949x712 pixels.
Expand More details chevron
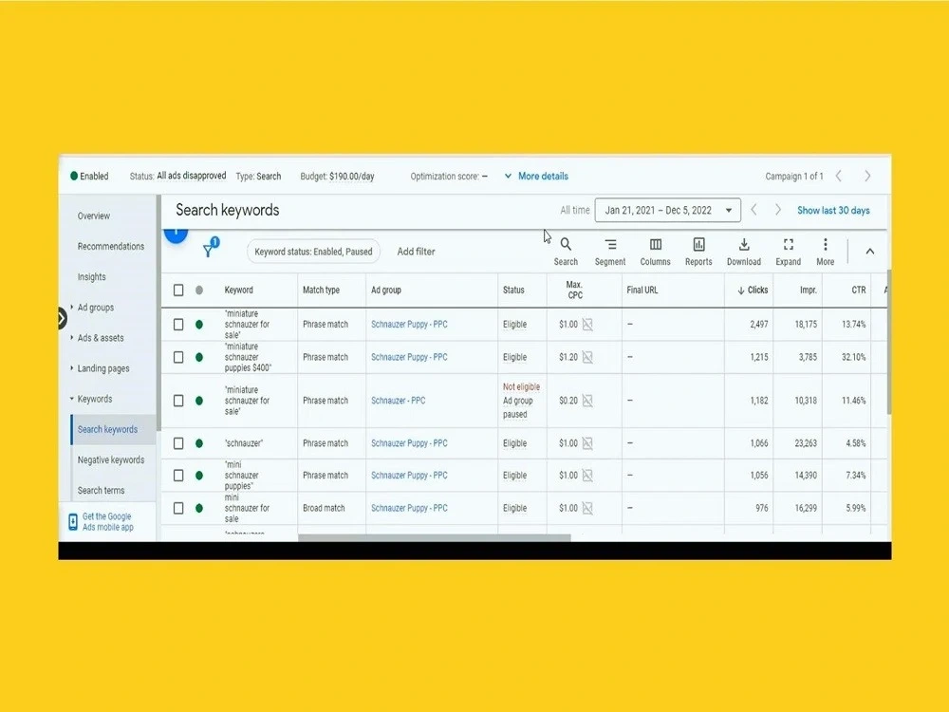click(x=508, y=177)
